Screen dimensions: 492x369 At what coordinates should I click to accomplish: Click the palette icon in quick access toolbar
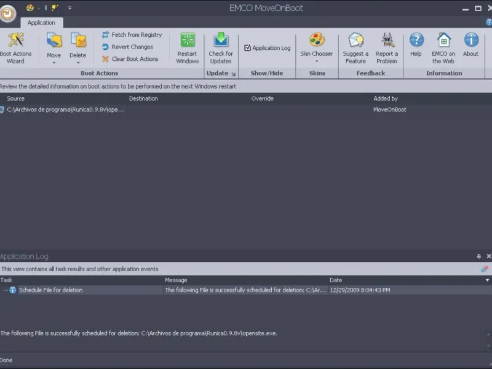pos(30,8)
